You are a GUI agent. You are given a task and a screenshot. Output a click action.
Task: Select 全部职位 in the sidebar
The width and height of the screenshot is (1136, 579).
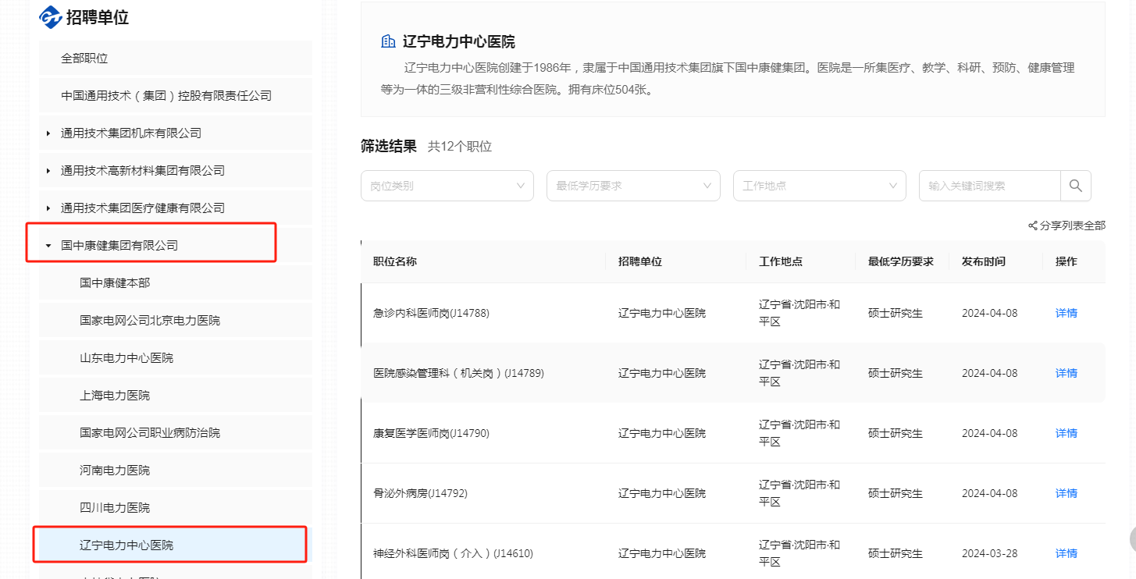tap(84, 59)
